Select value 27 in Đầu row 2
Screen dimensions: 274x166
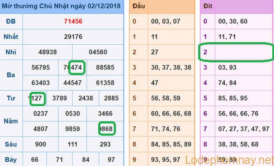click(x=155, y=52)
